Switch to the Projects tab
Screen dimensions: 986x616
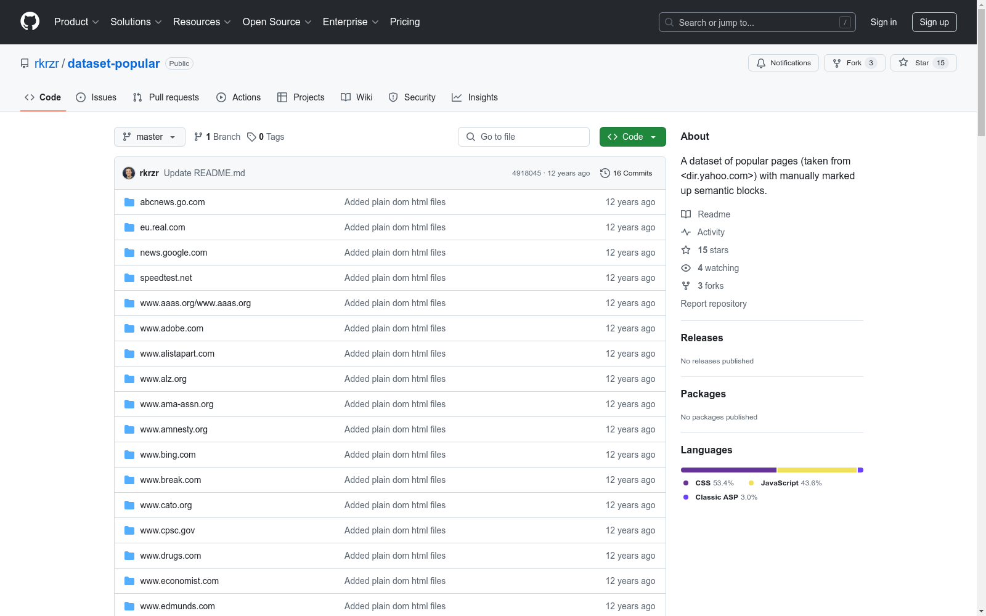pos(301,97)
